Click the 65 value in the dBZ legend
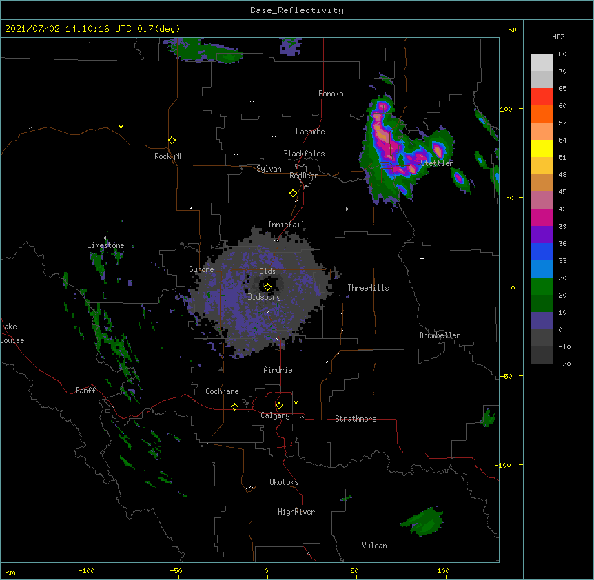The image size is (594, 580). point(562,89)
